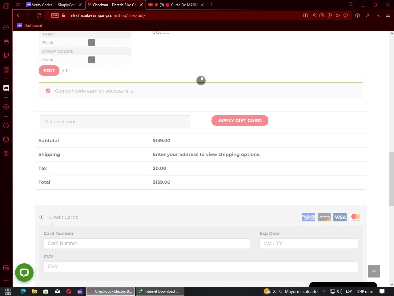Open the Windows notification center
This screenshot has height=296, width=394.
point(382,291)
